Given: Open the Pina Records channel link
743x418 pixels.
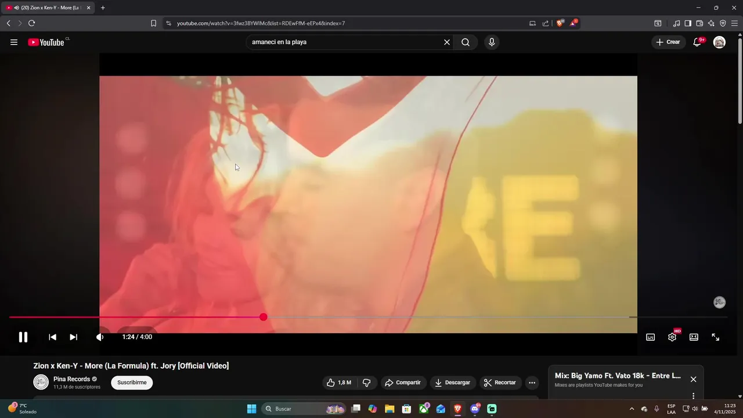Looking at the screenshot, I should tap(72, 379).
